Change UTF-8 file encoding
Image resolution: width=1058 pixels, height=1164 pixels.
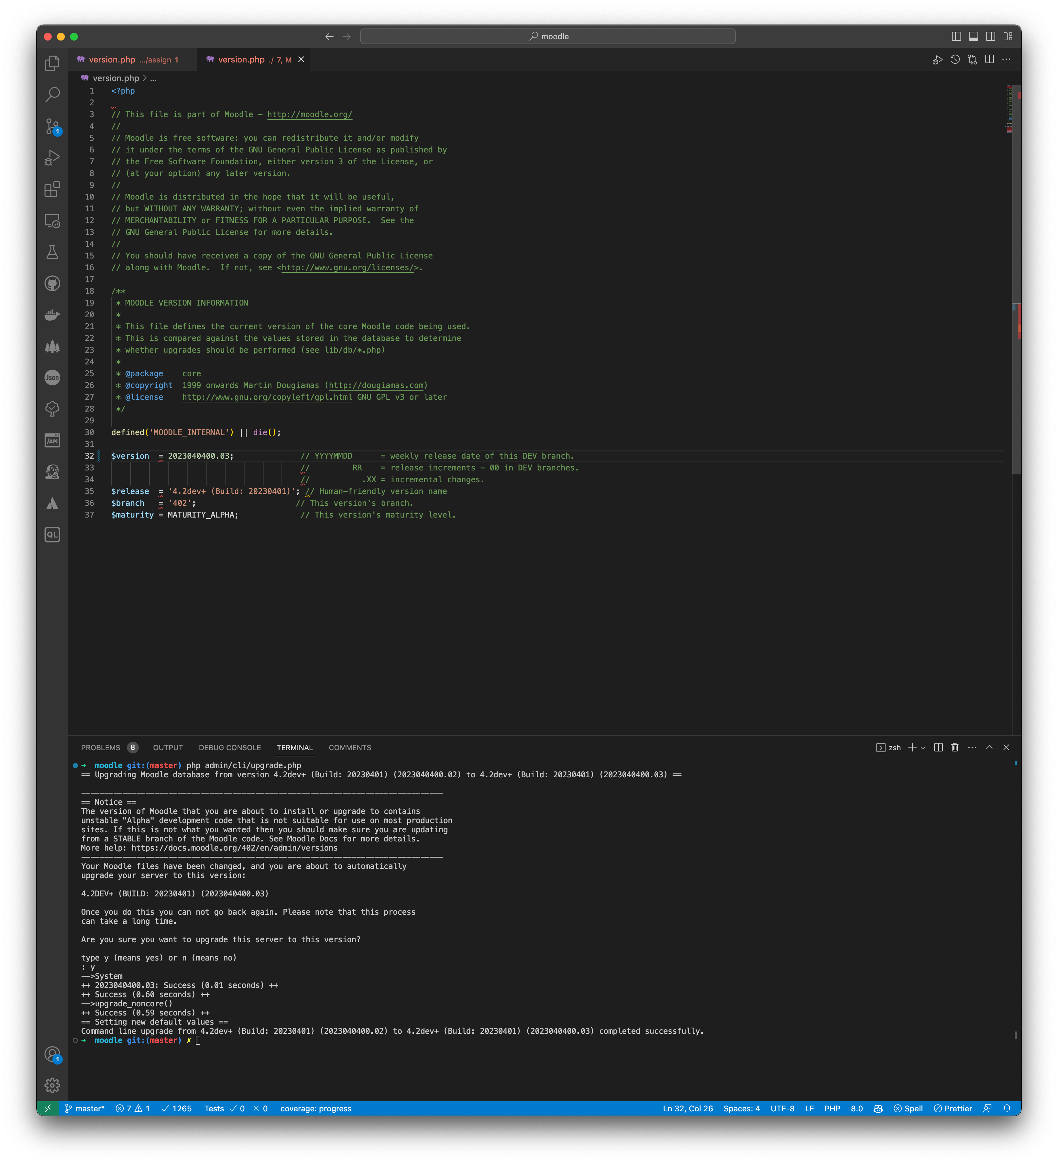point(782,1109)
